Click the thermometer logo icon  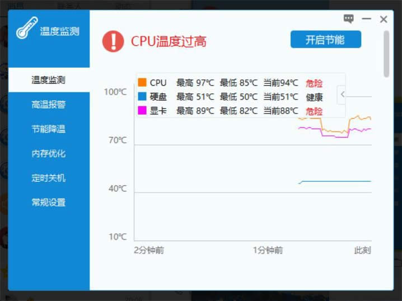click(x=27, y=28)
